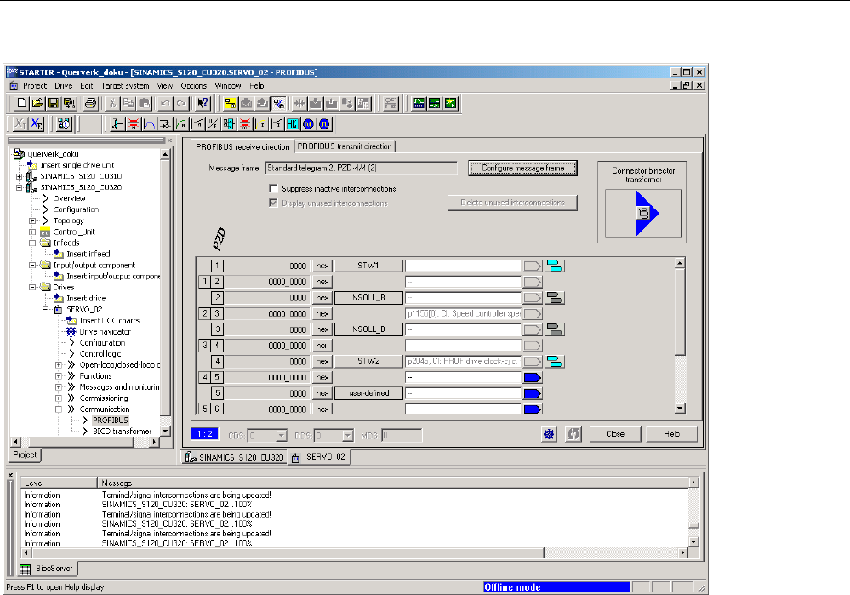This screenshot has width=850, height=595.
Task: Toggle the cyan bit-display icon in STW1 row
Action: coord(555,266)
